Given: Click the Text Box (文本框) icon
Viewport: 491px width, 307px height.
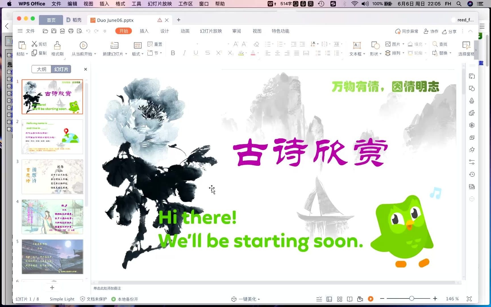Looking at the screenshot, I should [x=357, y=45].
